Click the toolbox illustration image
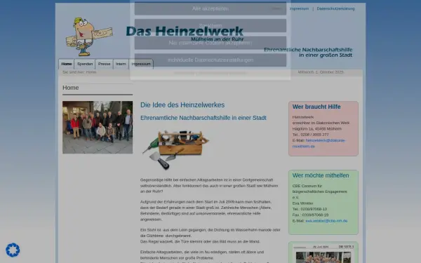Screen dimensions: 421x263 [x=175, y=149]
